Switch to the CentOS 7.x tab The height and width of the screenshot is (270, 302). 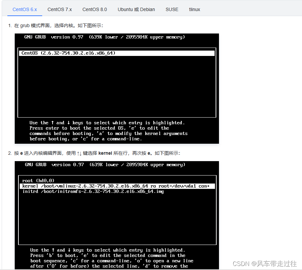[60, 9]
